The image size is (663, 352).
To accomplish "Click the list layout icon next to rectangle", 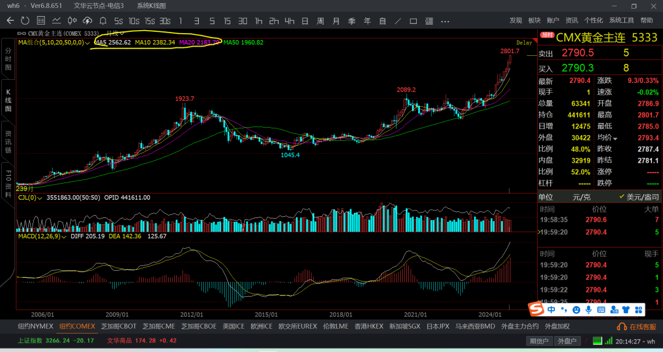I will point(429,21).
